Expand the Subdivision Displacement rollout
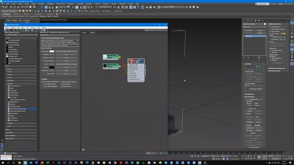This screenshot has width=294, height=165. tap(277, 68)
